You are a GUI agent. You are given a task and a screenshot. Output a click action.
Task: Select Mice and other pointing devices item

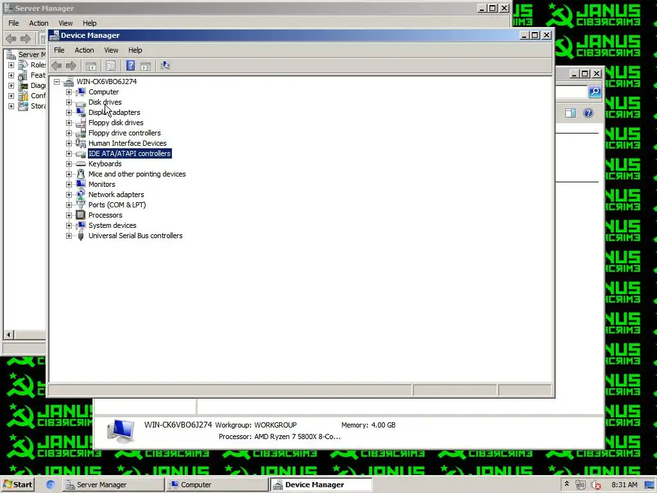click(137, 174)
